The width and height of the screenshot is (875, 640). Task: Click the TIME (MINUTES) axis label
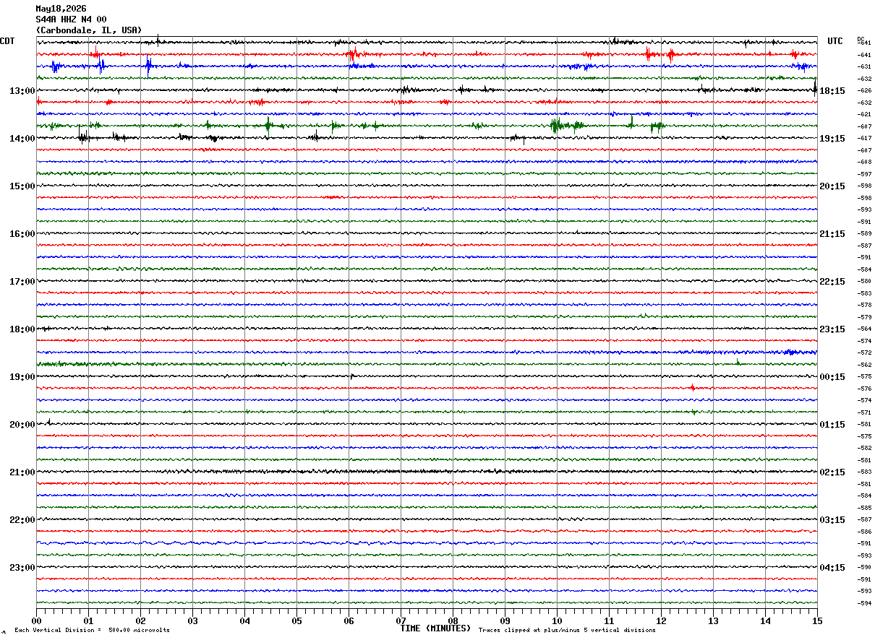(435, 628)
